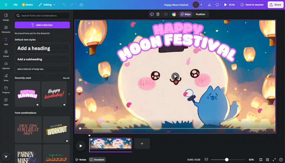Screen dimensions: 285x163
Task: Focus the Search fonts and combinations field
Action: (x=42, y=16)
